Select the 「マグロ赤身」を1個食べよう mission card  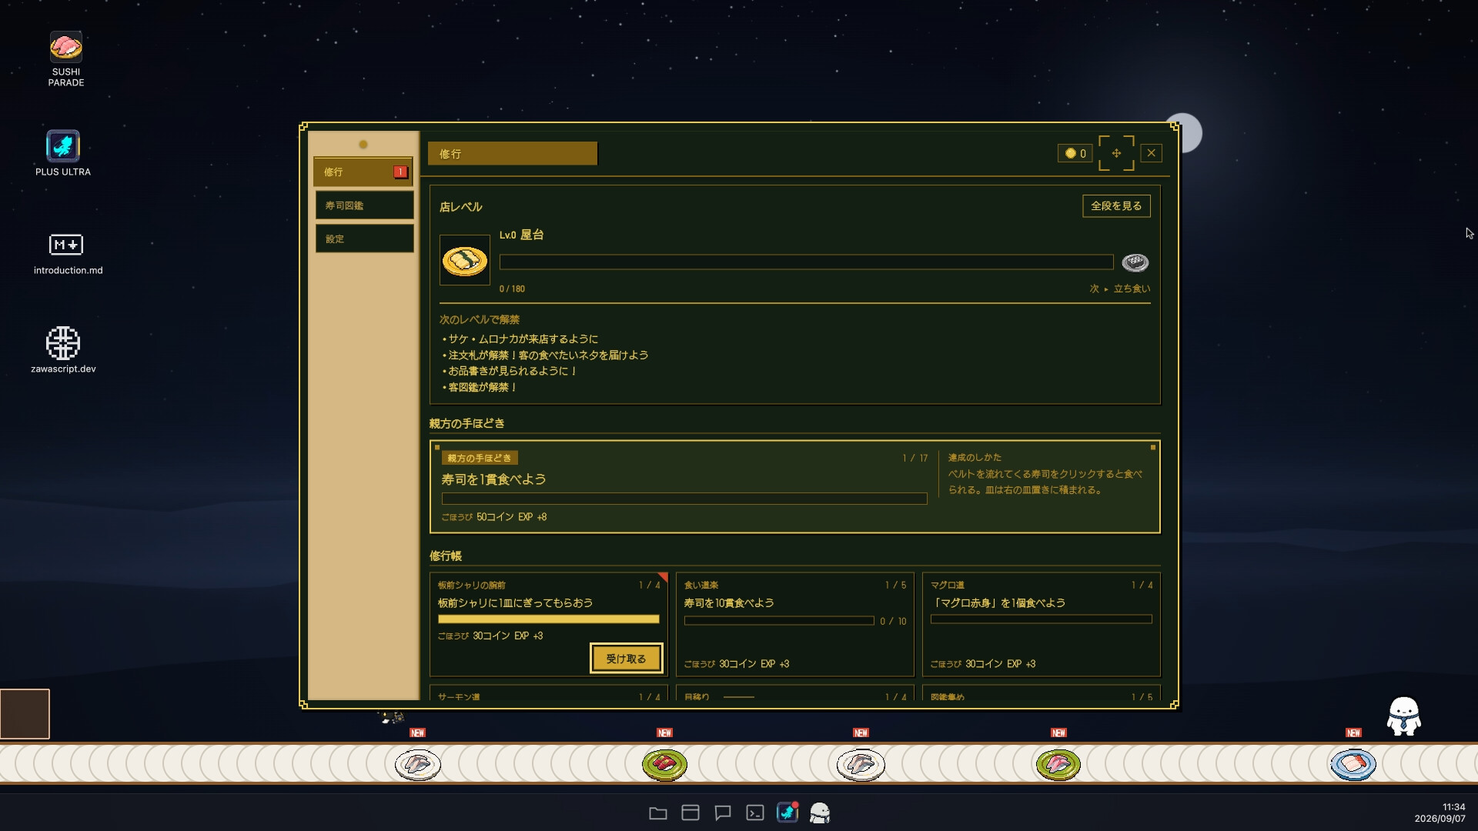[x=1041, y=625]
